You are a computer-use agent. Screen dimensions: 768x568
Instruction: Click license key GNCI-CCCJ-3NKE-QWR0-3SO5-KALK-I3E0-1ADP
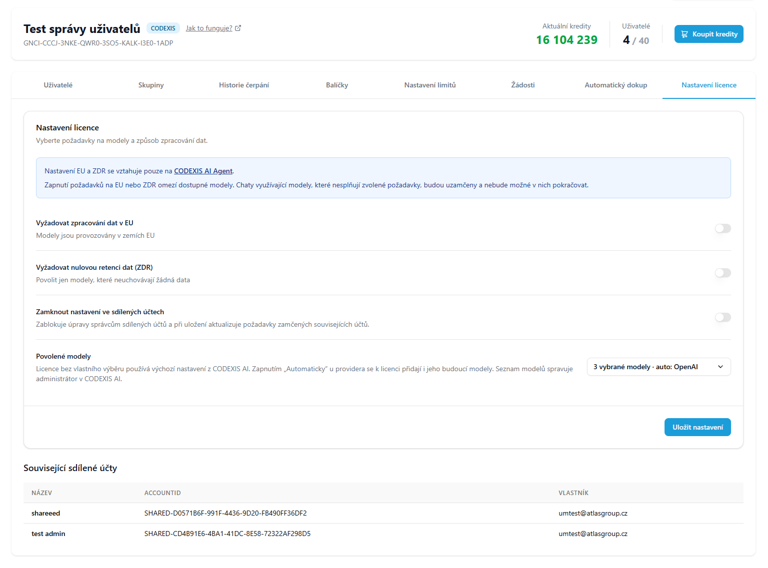point(98,43)
